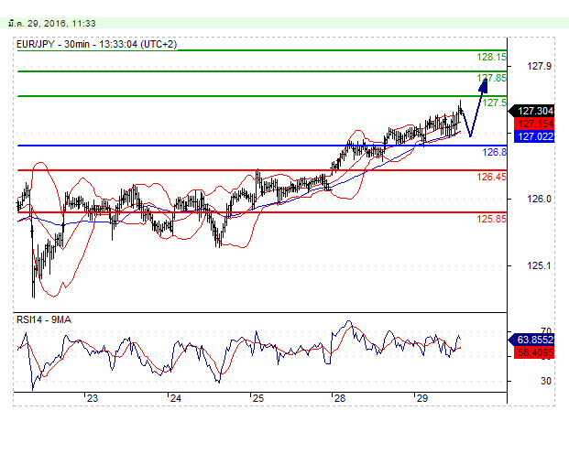The image size is (569, 454).
Task: Click the blue price tag 127.022
Action: pyautogui.click(x=534, y=136)
